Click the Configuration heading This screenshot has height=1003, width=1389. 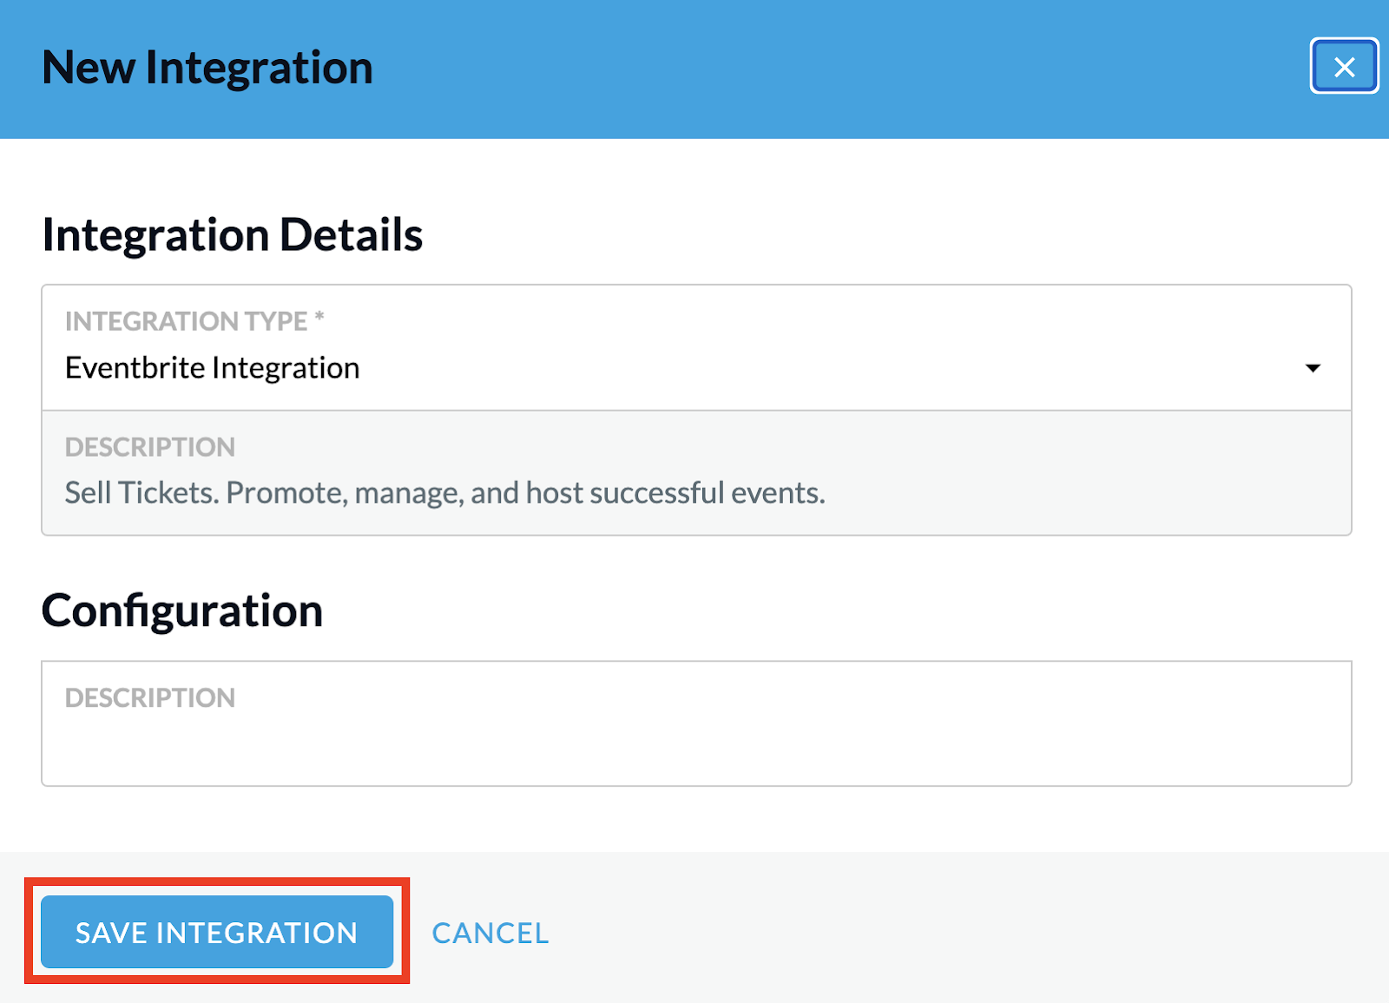pos(182,610)
